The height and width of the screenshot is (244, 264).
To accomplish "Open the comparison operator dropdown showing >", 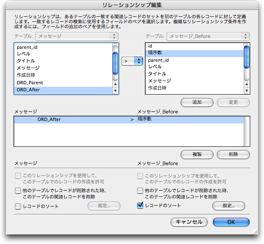I will [x=132, y=61].
